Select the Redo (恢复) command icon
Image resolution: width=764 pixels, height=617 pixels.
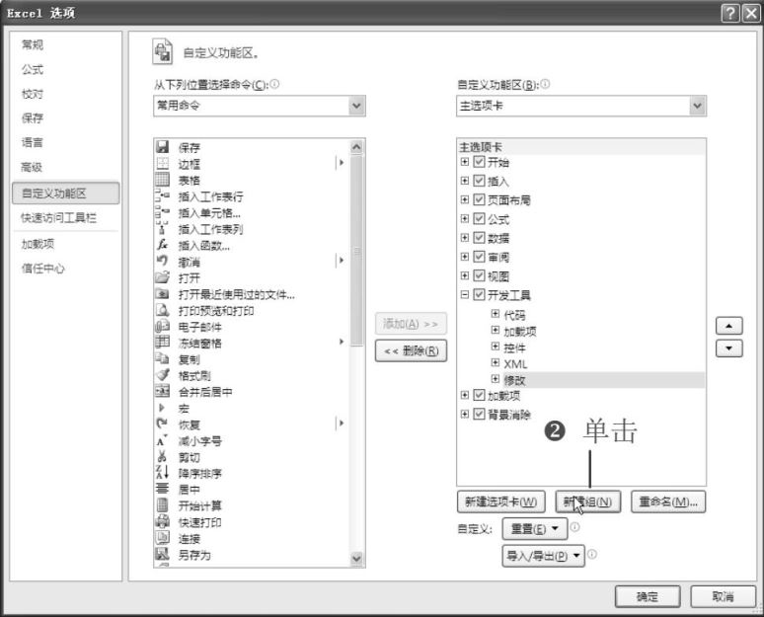pyautogui.click(x=162, y=424)
